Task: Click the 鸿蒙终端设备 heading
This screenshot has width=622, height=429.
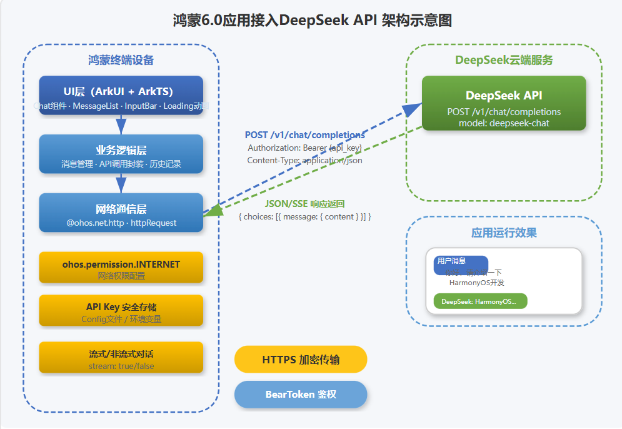Action: 121,60
